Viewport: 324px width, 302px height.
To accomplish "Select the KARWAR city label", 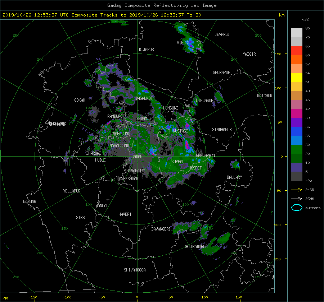I will coord(30,201).
